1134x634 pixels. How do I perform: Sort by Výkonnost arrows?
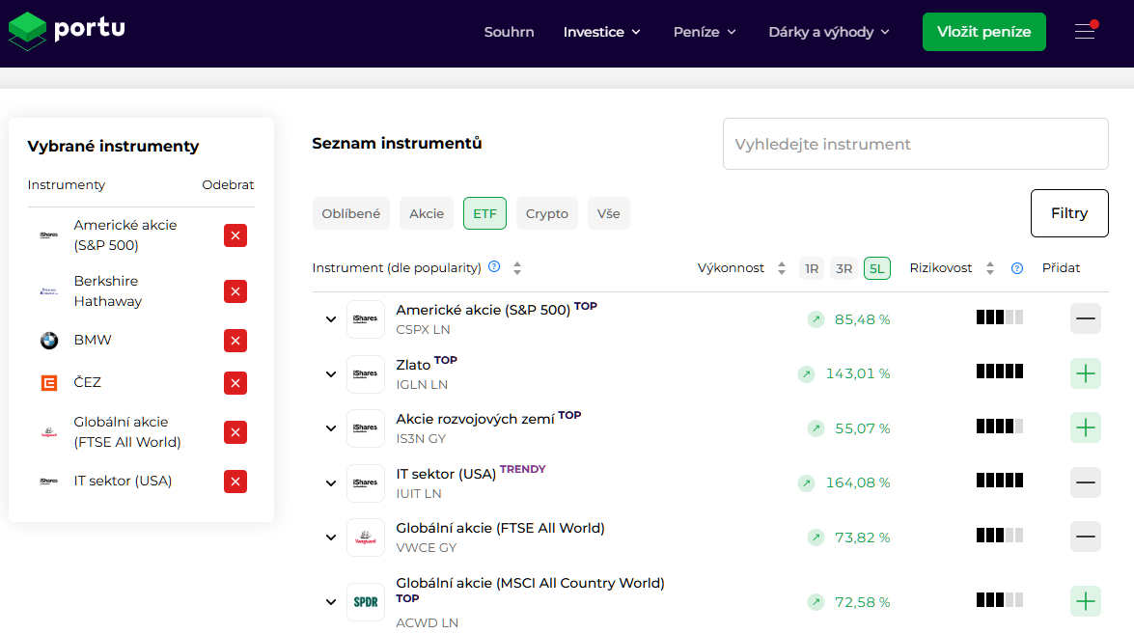781,268
